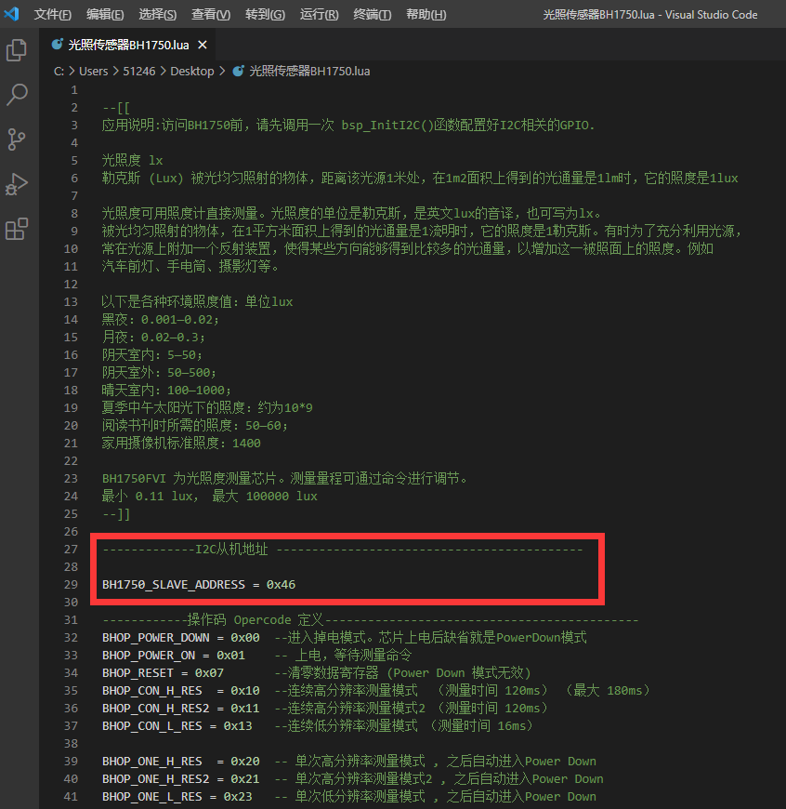
Task: Click the 黑夜: 0.001—0.02 line
Action: [161, 320]
